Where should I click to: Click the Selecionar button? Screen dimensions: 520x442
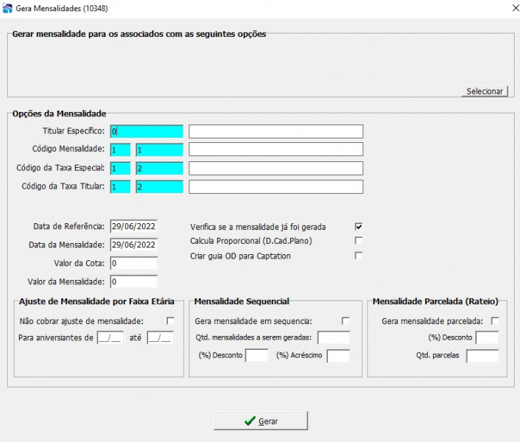coord(485,91)
